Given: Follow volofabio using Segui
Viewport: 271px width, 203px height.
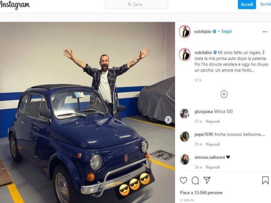Looking at the screenshot, I should tap(226, 31).
